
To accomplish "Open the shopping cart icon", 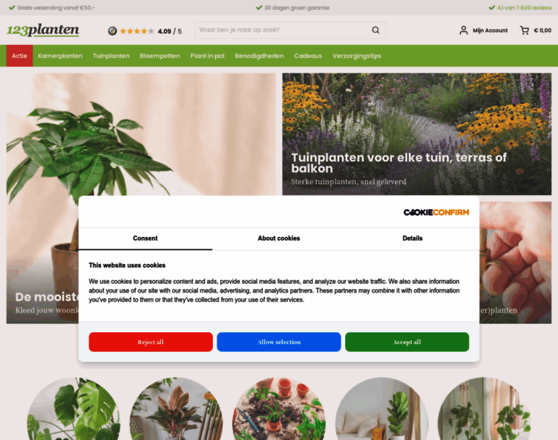I will (x=524, y=30).
